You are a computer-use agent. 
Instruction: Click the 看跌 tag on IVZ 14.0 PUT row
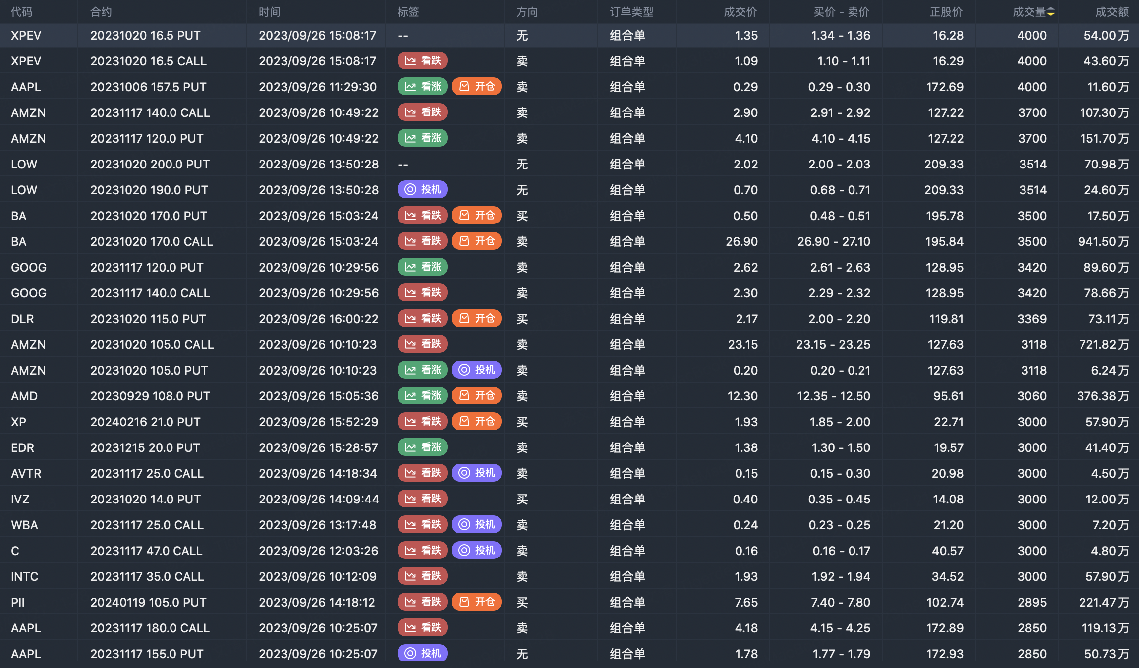click(x=422, y=499)
